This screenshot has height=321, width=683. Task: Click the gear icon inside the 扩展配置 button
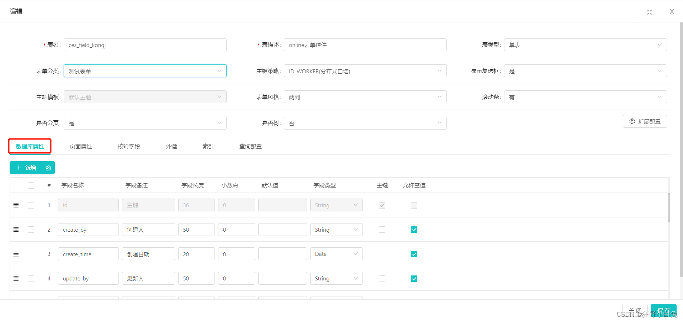(632, 121)
